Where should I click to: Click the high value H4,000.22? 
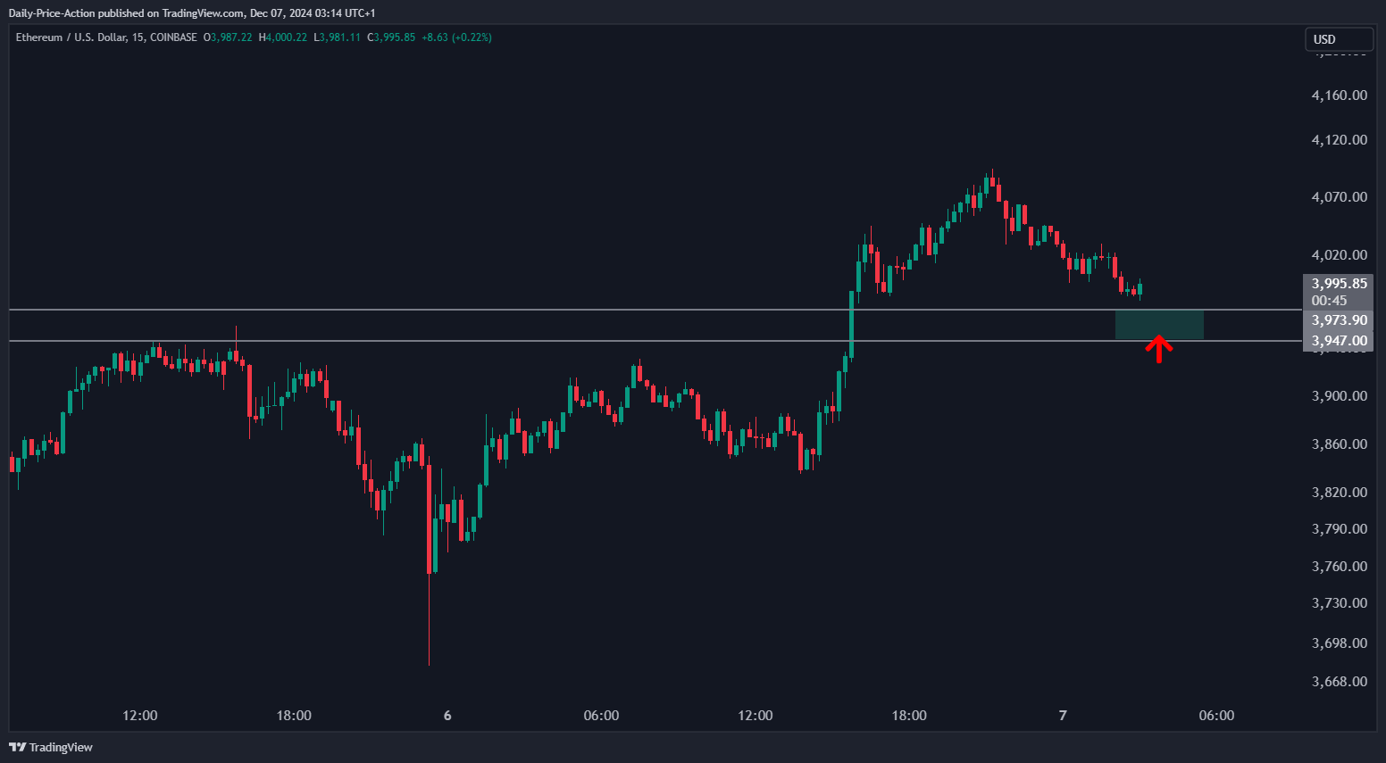pyautogui.click(x=282, y=37)
